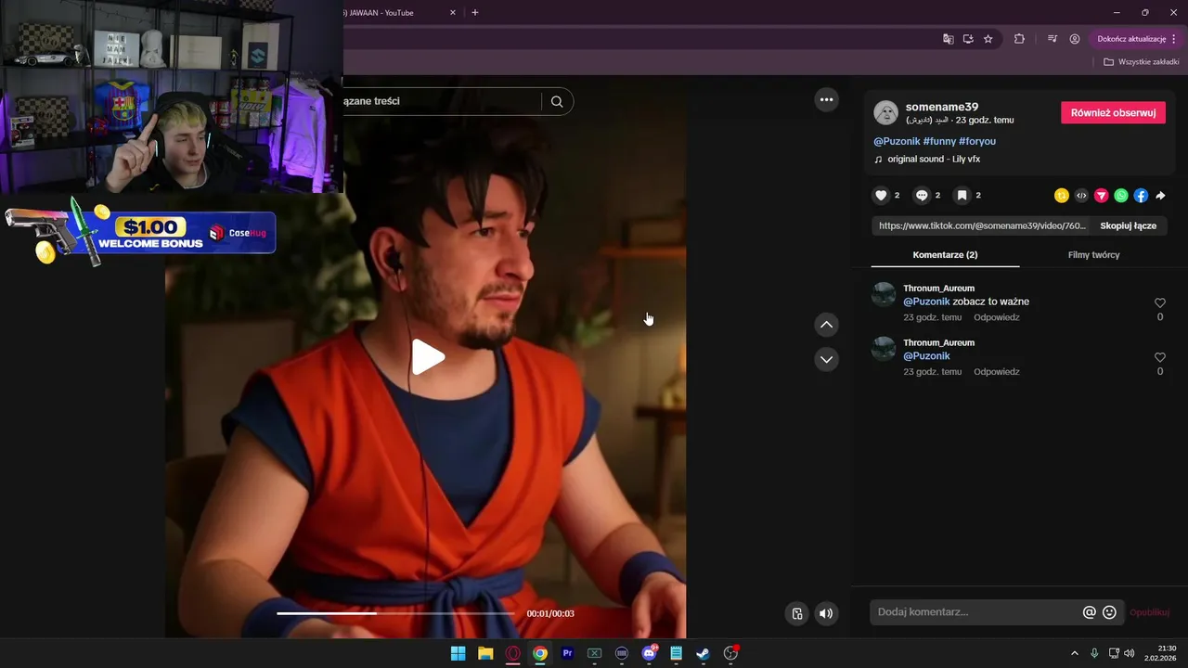Switch to the Komentarze (2) tab
Image resolution: width=1188 pixels, height=668 pixels.
pos(945,254)
